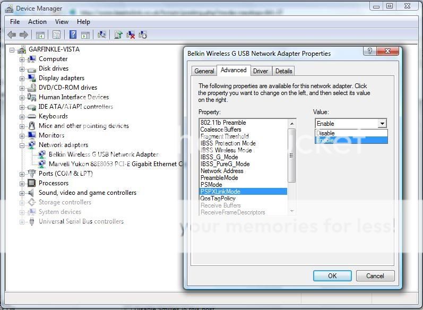Screen dimensions: 423x310
Task: Click the Uninstall device toolbar icon
Action: coord(131,35)
